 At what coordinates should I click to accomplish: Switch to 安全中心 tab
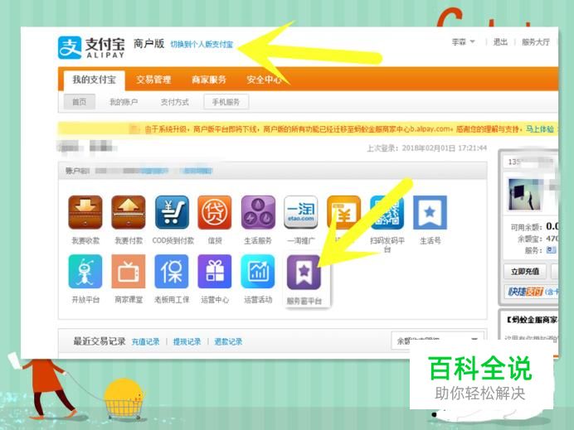(264, 80)
